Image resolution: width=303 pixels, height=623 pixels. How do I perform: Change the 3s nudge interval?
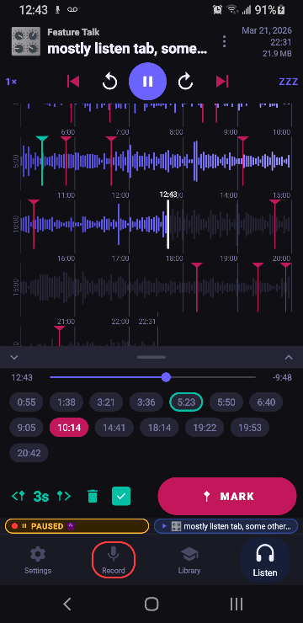(41, 496)
